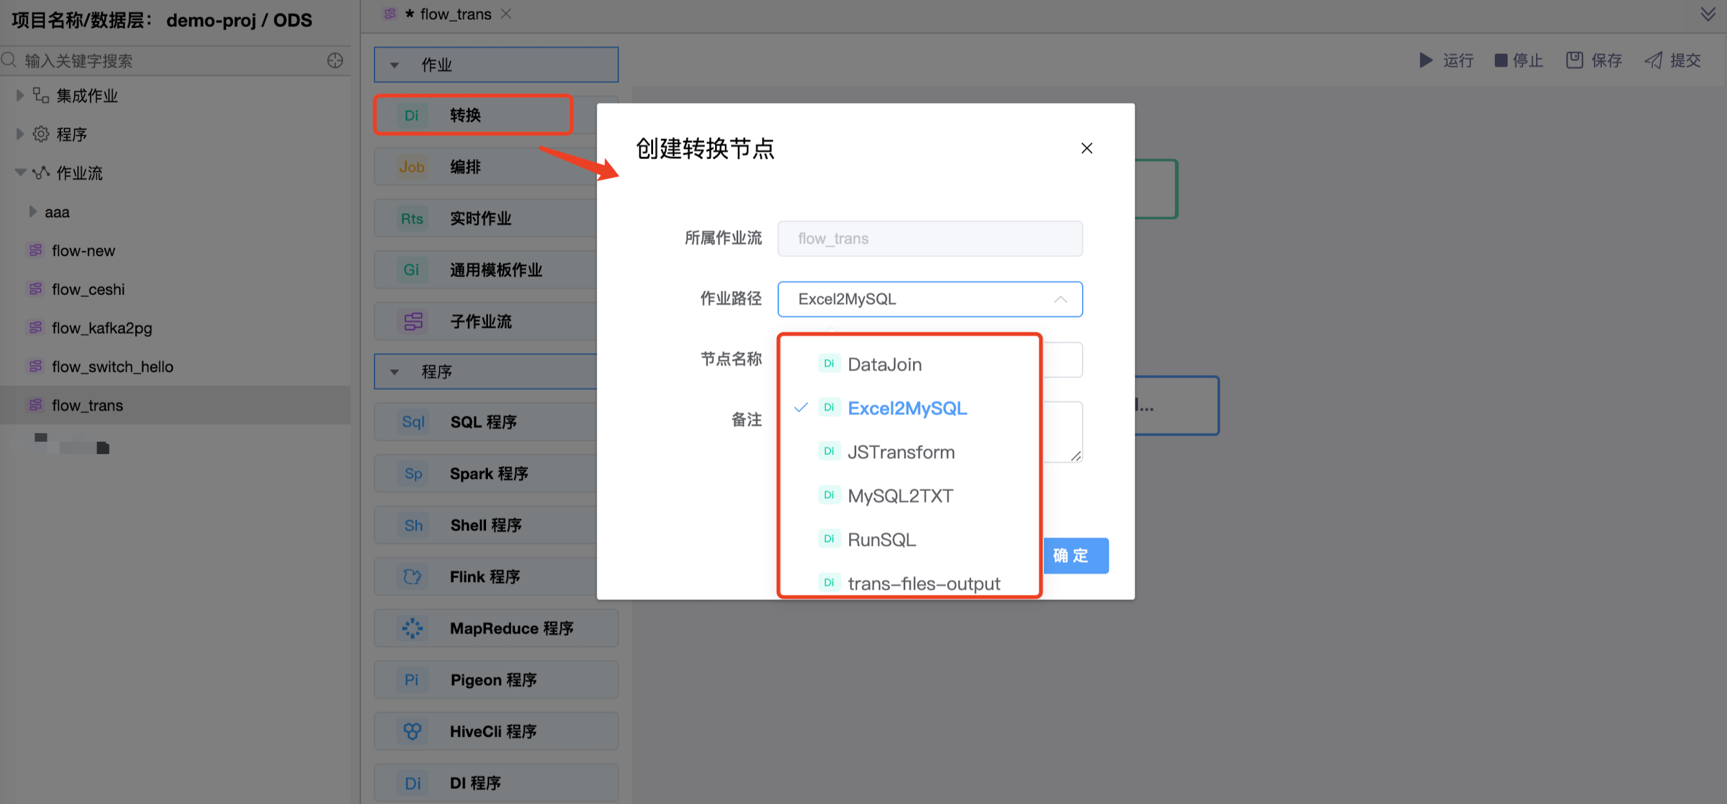This screenshot has height=804, width=1727.
Task: Click the Job icon for 编排
Action: [x=412, y=167]
